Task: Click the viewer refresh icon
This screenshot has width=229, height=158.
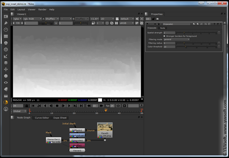Action: tap(112, 23)
